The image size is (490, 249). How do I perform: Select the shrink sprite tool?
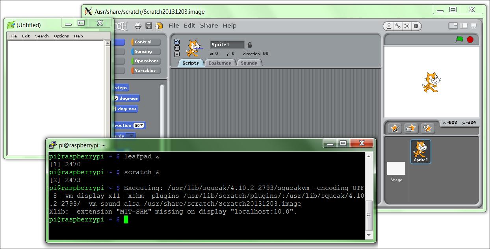pos(416,26)
